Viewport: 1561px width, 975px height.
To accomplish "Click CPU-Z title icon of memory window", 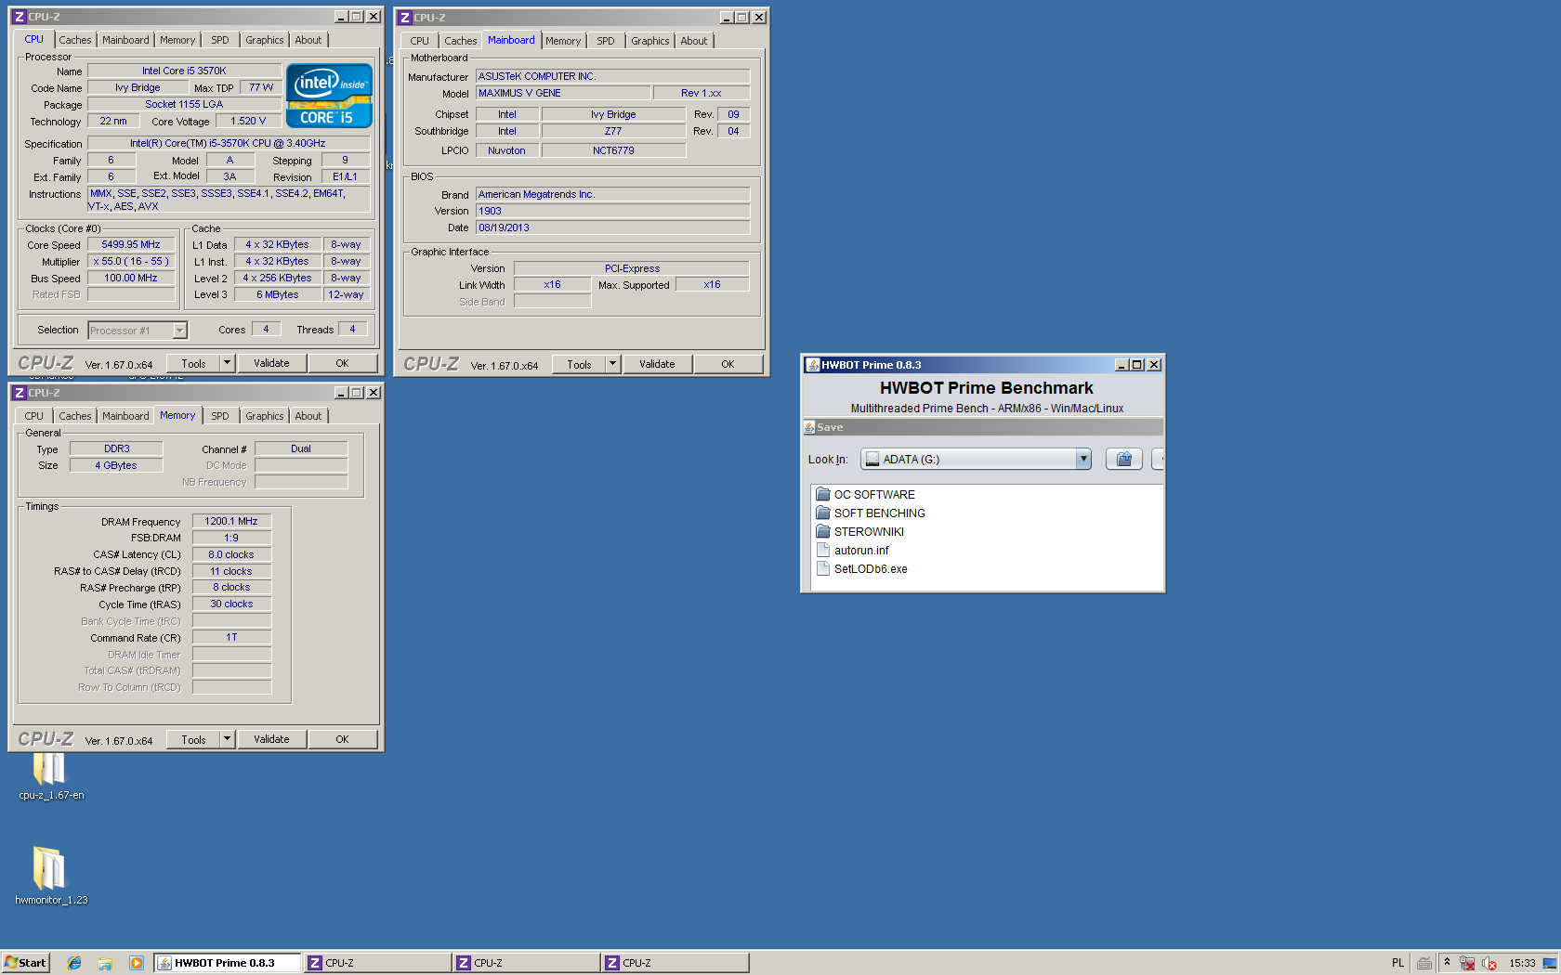I will click(x=19, y=393).
